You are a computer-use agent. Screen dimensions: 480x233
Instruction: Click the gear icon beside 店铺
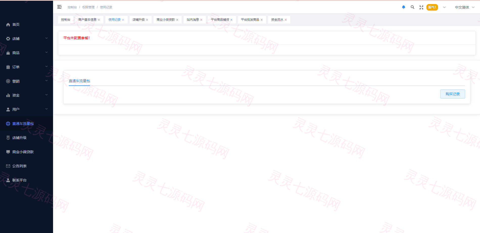8,39
